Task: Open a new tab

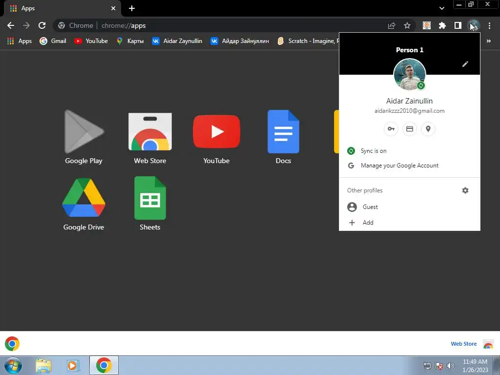Action: point(132,8)
